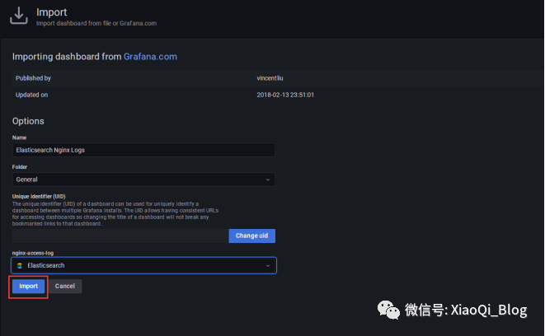The height and width of the screenshot is (336, 545).
Task: Click the publisher name vincentliu
Action: point(270,78)
